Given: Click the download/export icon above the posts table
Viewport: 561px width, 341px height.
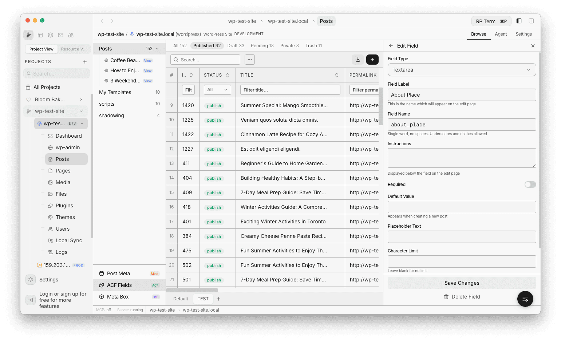Looking at the screenshot, I should coord(357,59).
